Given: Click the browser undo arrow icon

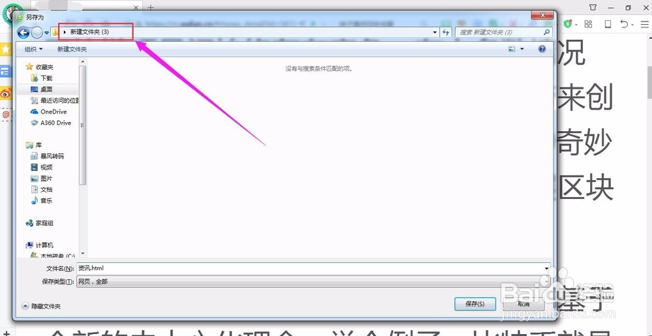Looking at the screenshot, I should 624,24.
